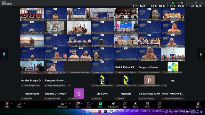The image size is (205, 115).
Task: Select the KANWIL BENGKULU video tile
Action: pyautogui.click(x=55, y=28)
